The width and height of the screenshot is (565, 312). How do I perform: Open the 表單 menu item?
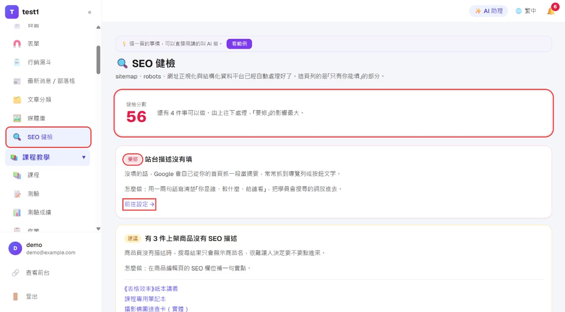pos(48,44)
